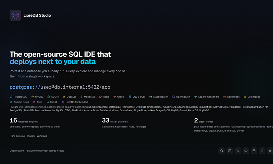Viewport: 273px width, 164px height.
Task: Click the LibreDB Studio hexagon logo
Action: [15, 15]
